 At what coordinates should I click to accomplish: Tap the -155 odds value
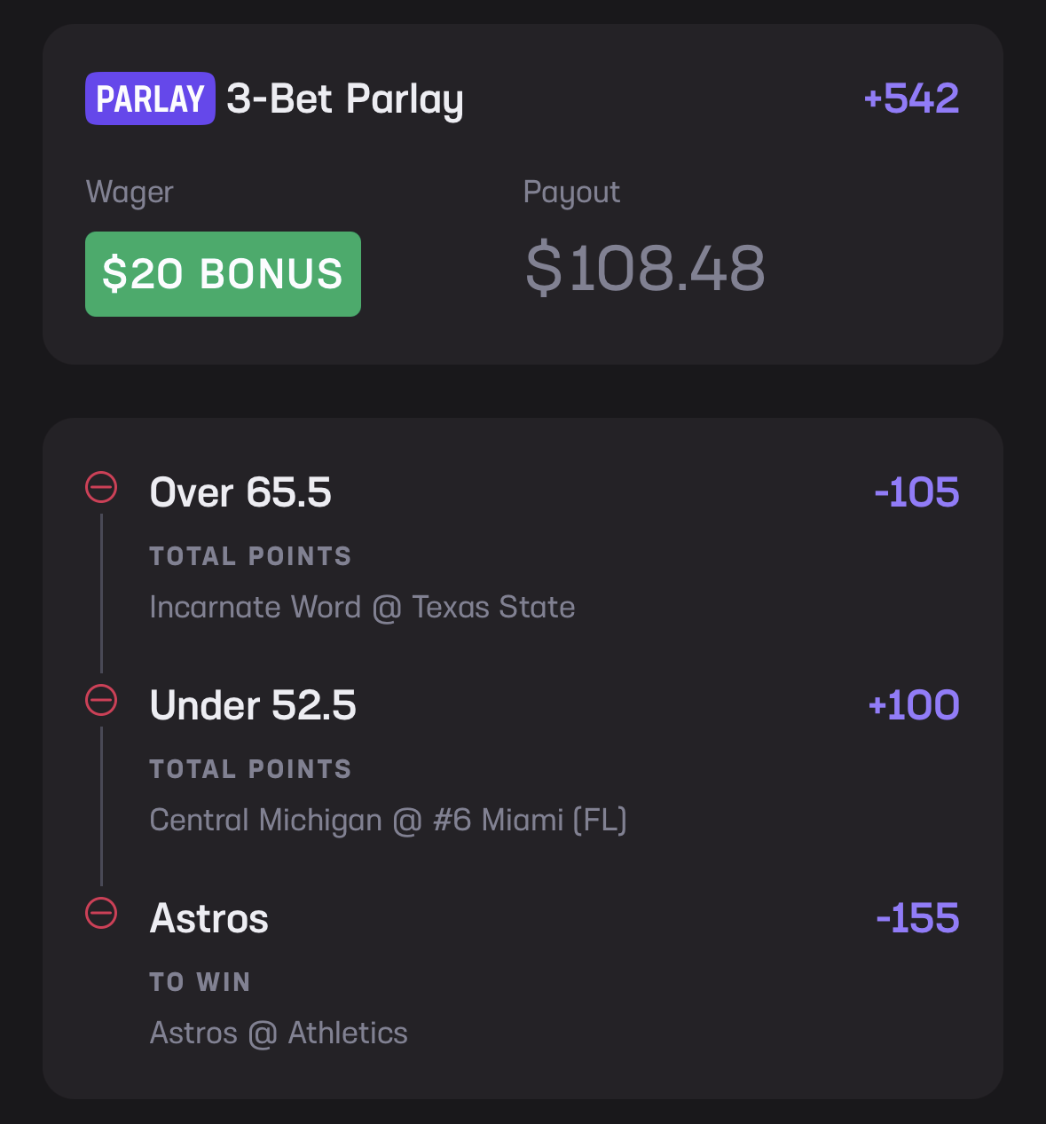coord(917,918)
